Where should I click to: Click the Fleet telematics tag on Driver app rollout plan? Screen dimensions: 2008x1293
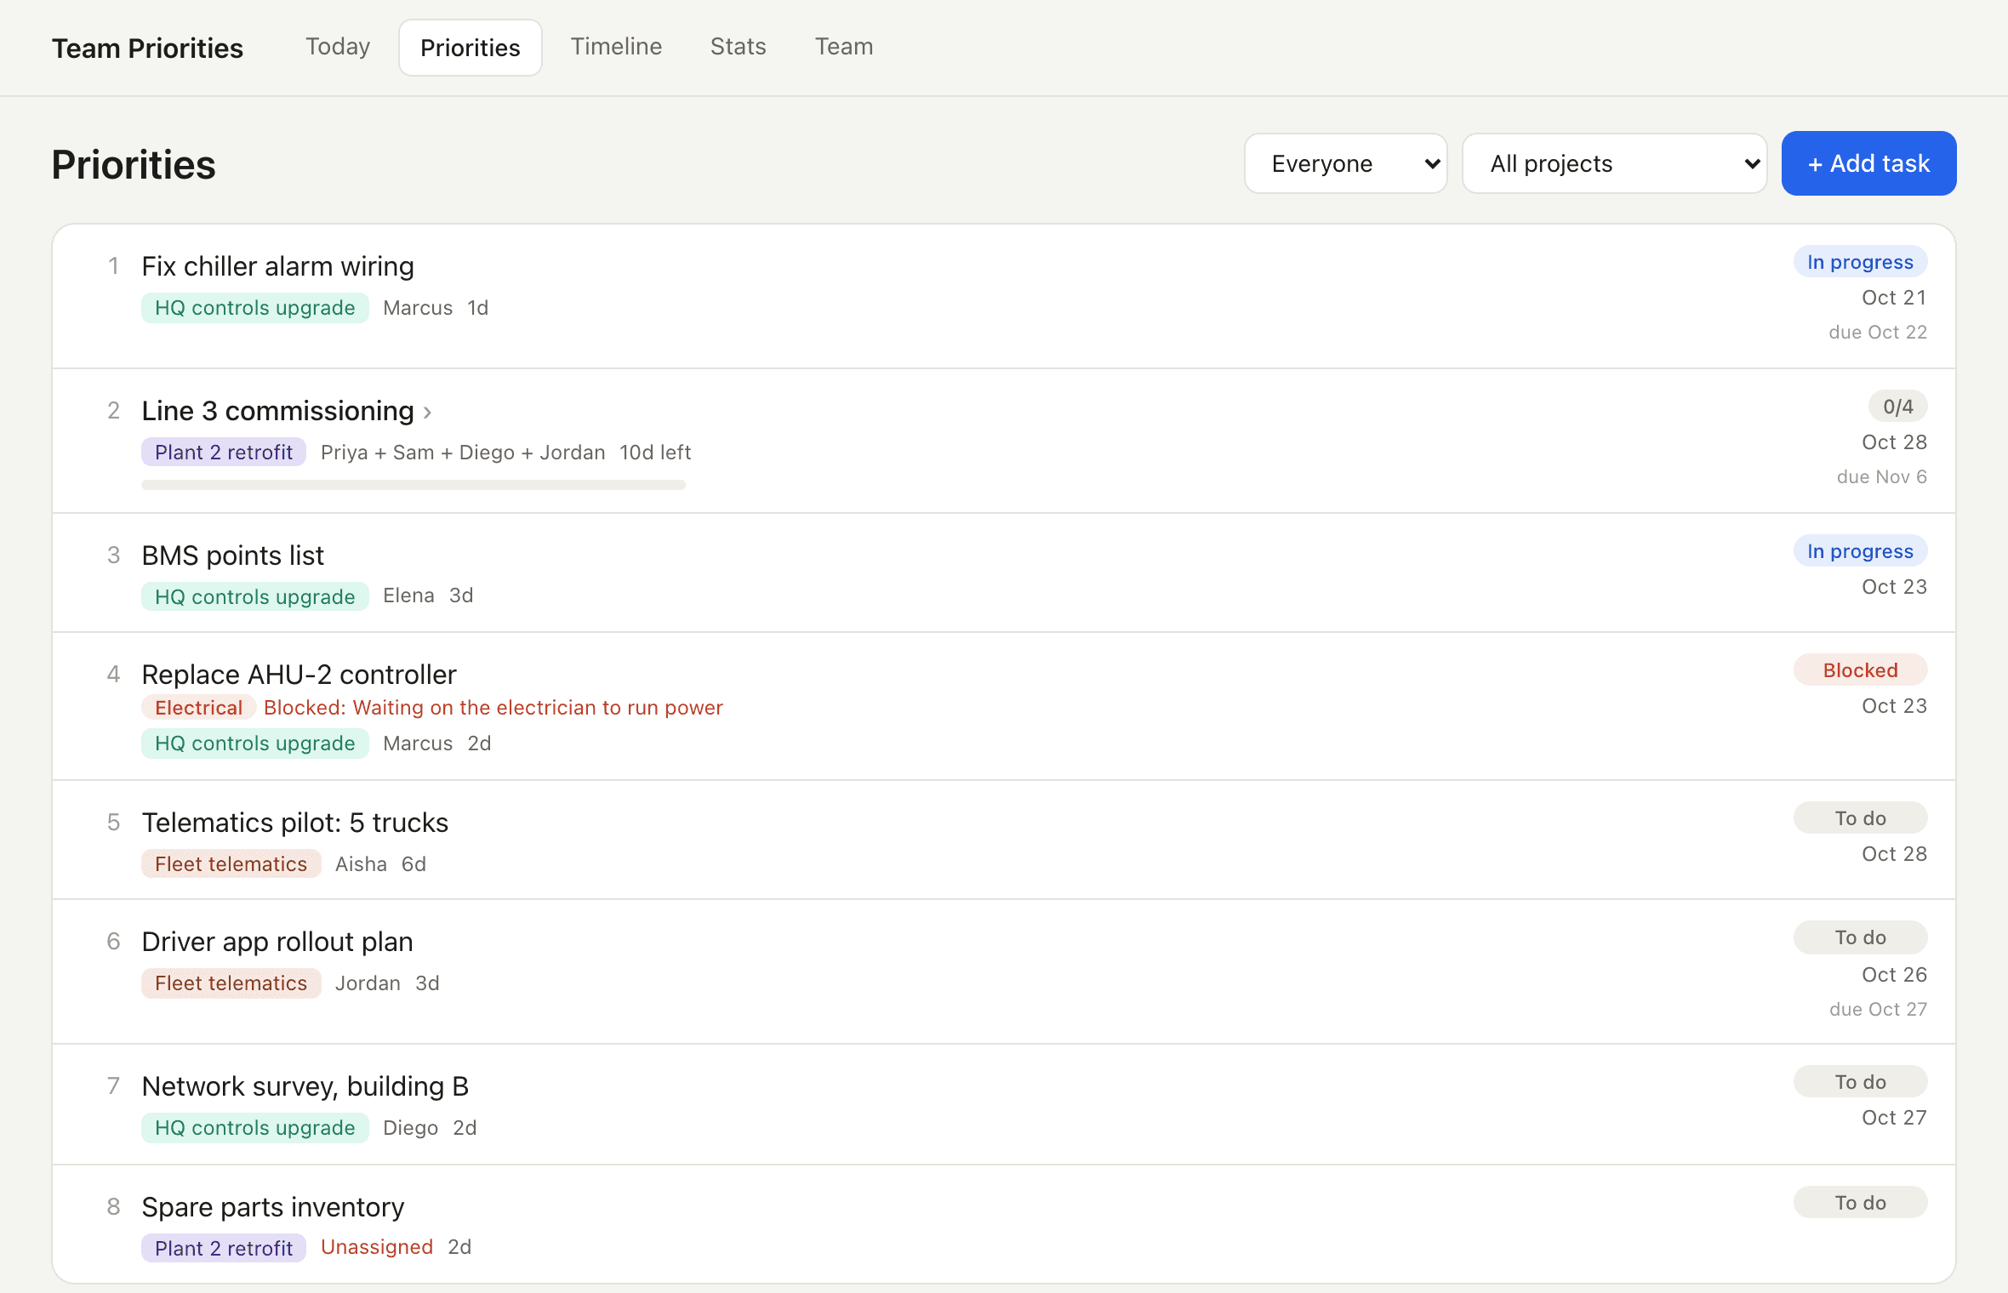tap(231, 983)
